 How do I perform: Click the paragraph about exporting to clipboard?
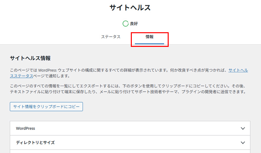(x=127, y=89)
